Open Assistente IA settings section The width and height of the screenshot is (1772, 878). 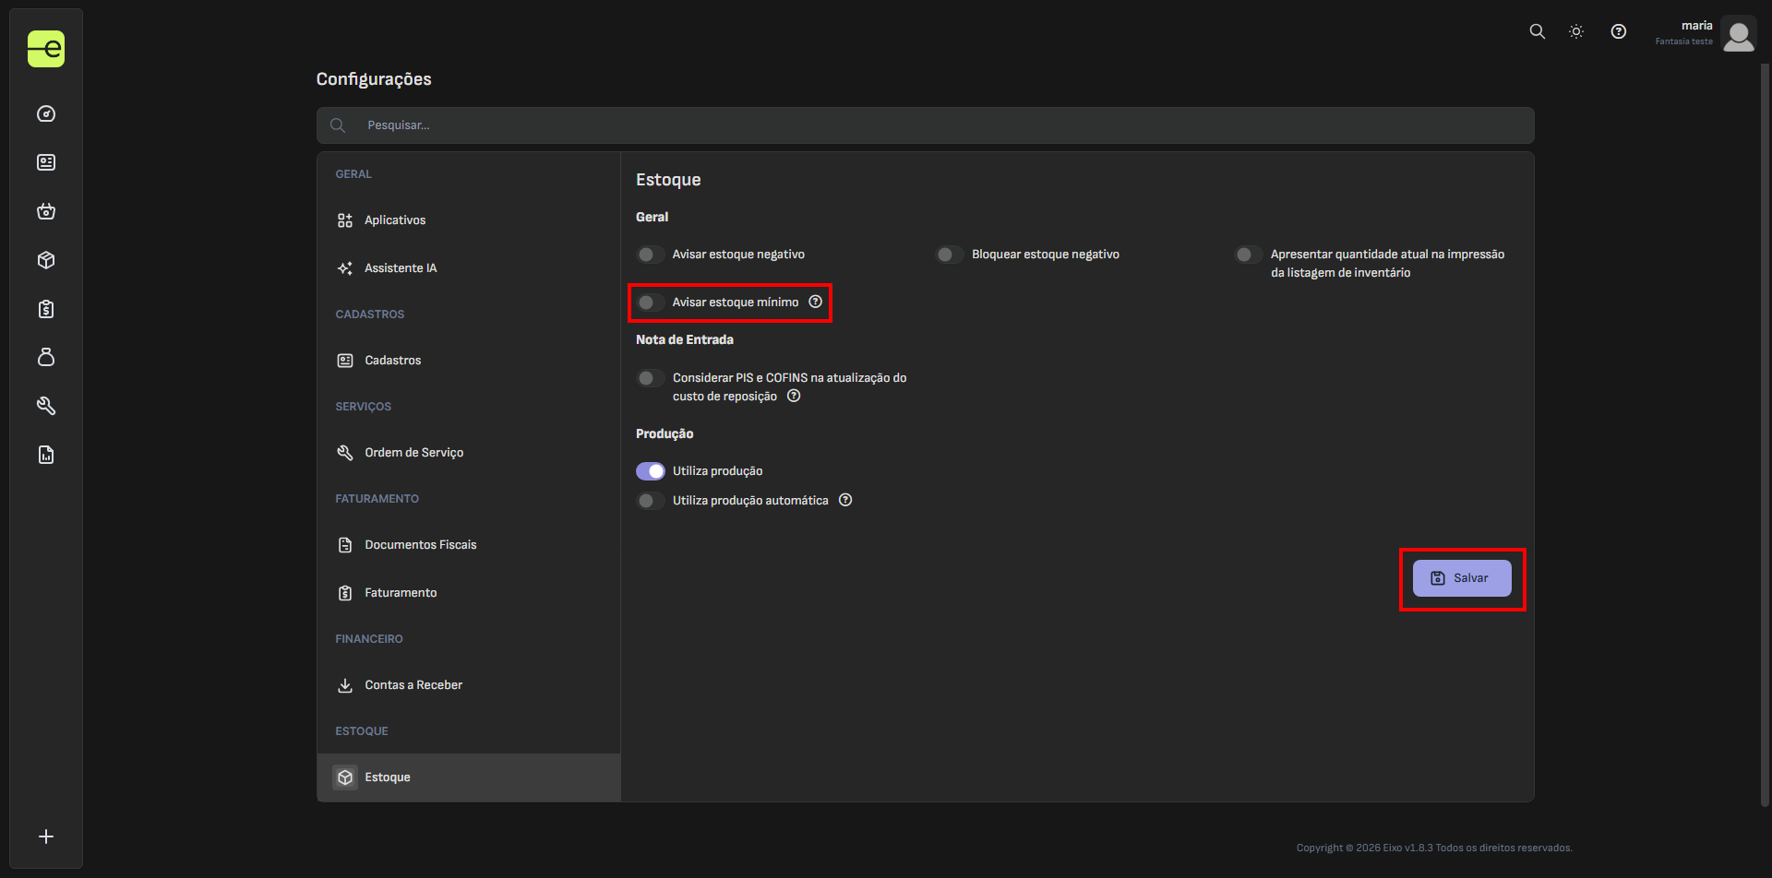[x=469, y=267]
